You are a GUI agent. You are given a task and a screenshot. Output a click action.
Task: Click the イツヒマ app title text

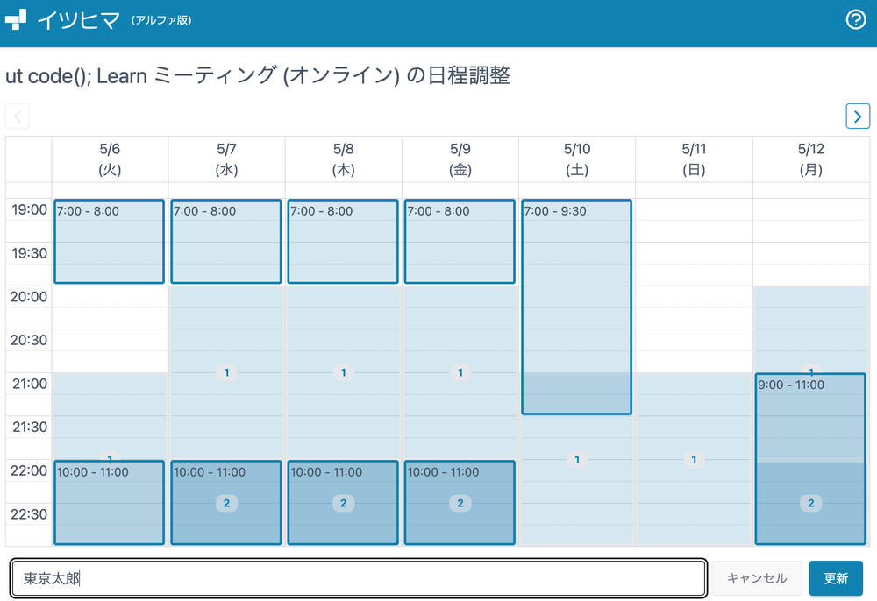pos(79,20)
